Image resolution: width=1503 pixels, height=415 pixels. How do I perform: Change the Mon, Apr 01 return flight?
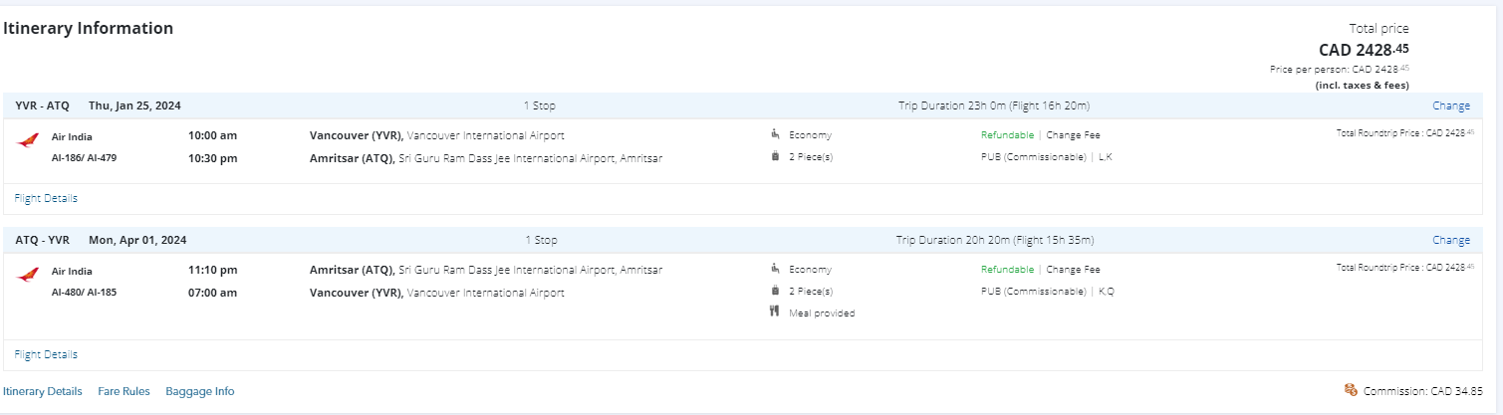click(1450, 240)
